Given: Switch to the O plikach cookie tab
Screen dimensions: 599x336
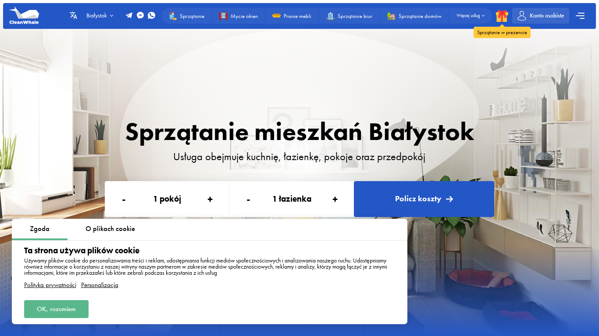Looking at the screenshot, I should (x=110, y=229).
